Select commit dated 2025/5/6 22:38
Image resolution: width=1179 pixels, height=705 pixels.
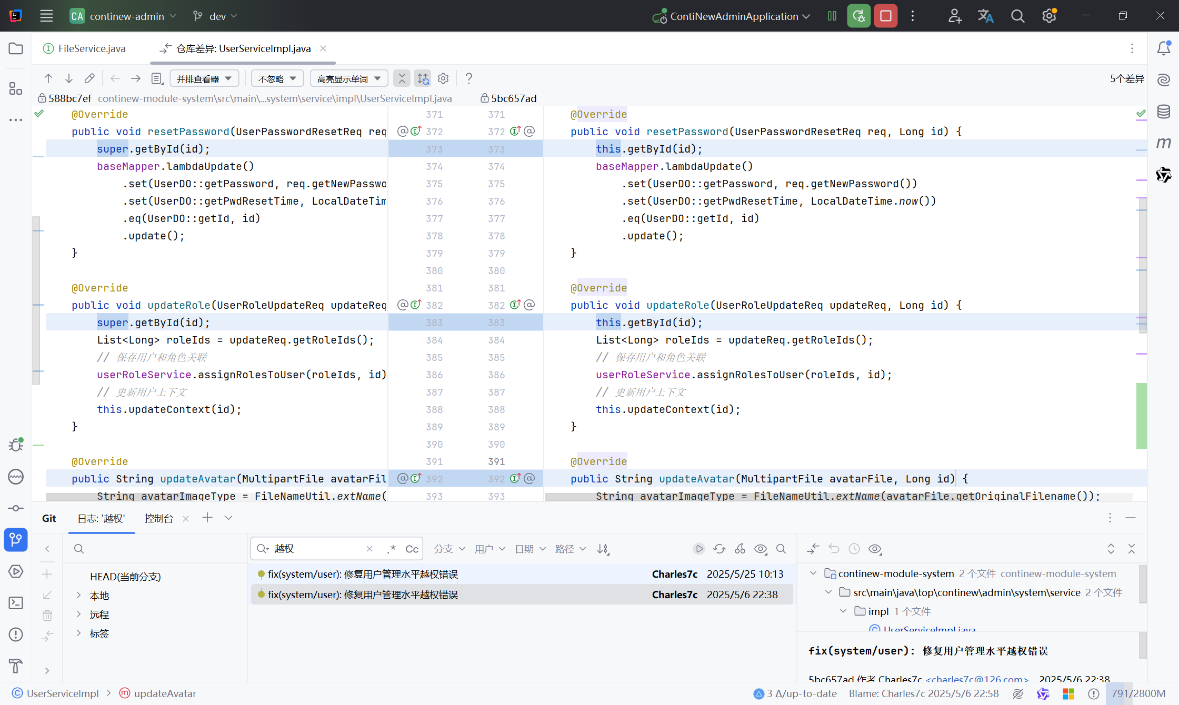pyautogui.click(x=522, y=595)
